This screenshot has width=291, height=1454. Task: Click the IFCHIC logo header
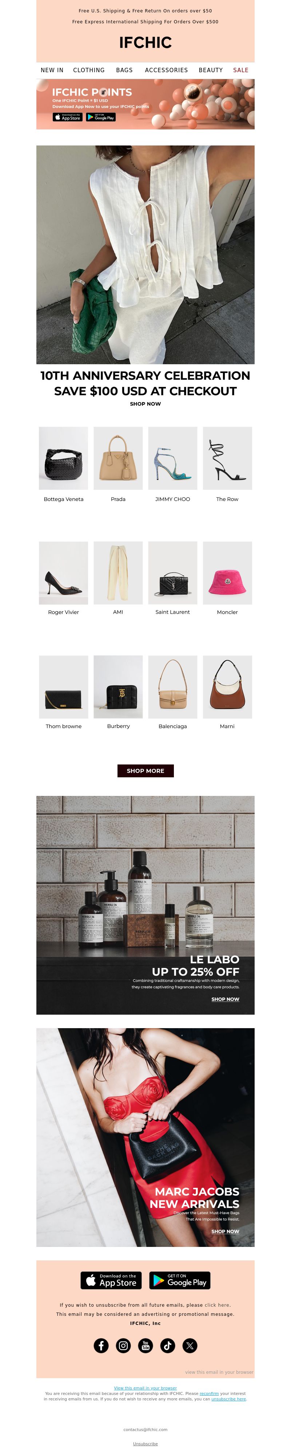tap(145, 43)
